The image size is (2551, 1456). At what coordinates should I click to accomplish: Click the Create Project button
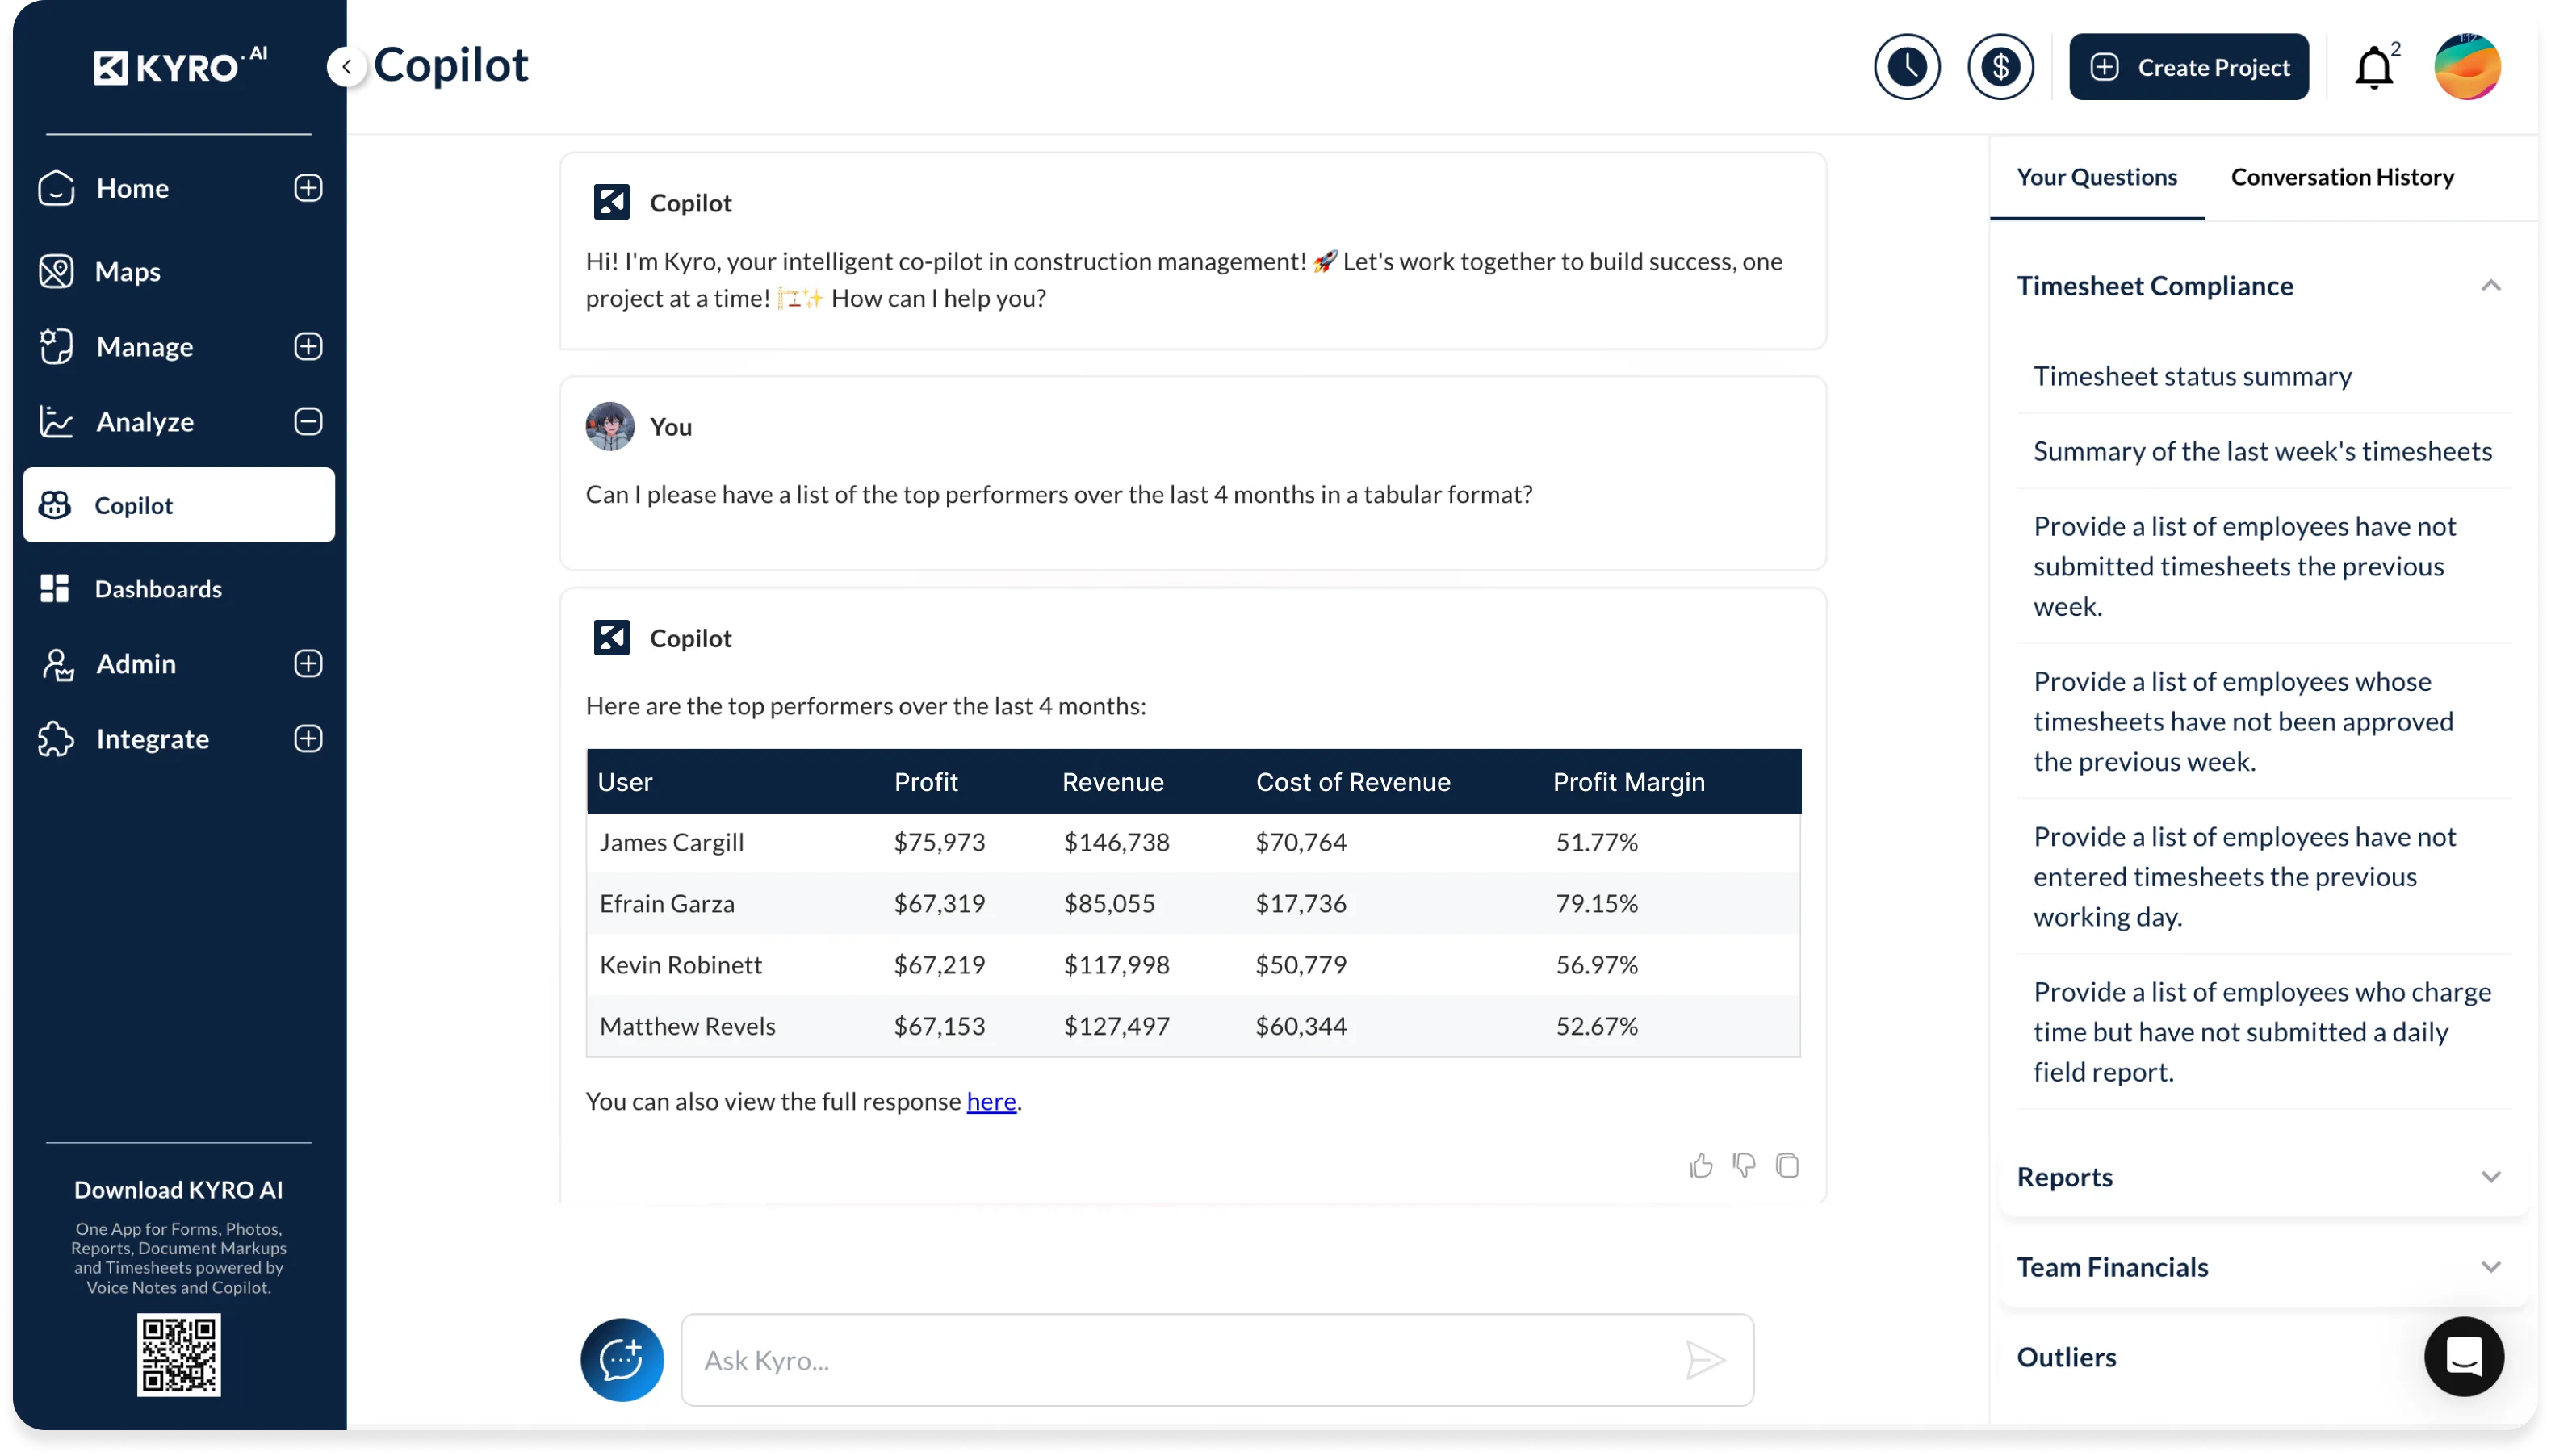click(x=2188, y=67)
